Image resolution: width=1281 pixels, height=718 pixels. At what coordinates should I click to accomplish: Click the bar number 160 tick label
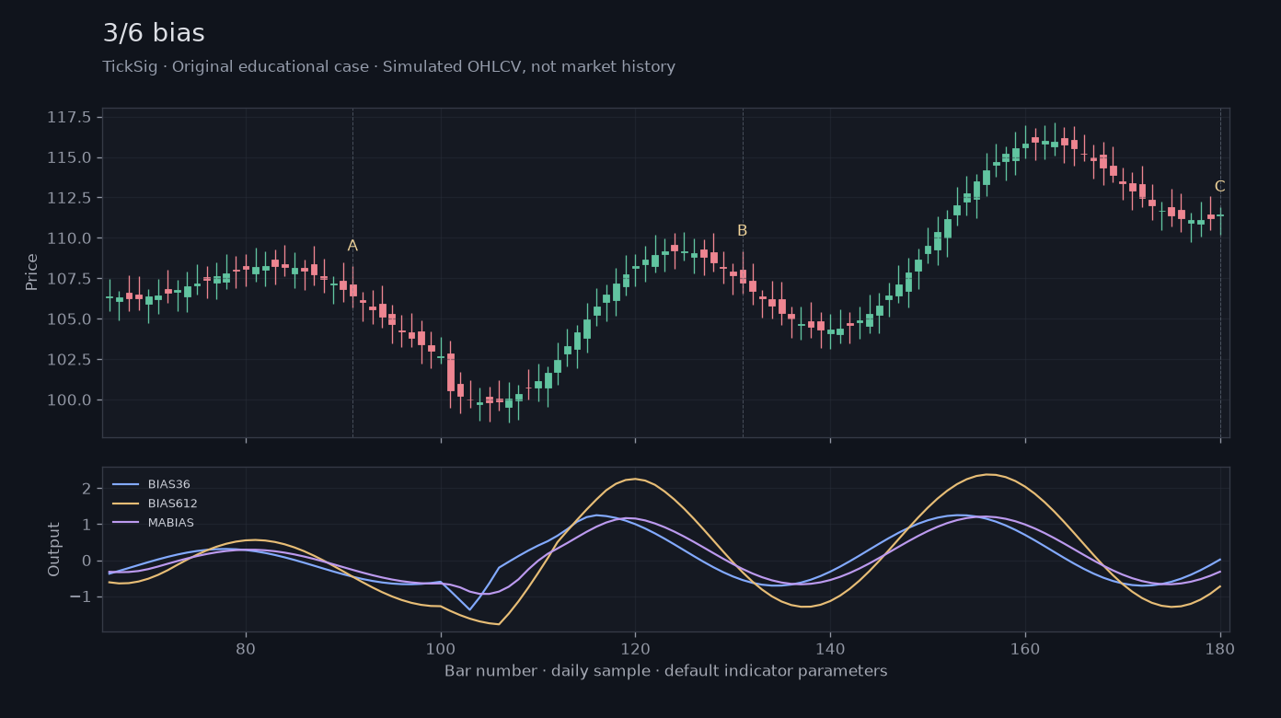pyautogui.click(x=1025, y=648)
